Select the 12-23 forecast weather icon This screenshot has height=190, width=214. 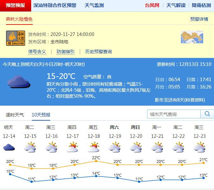(x=199, y=147)
